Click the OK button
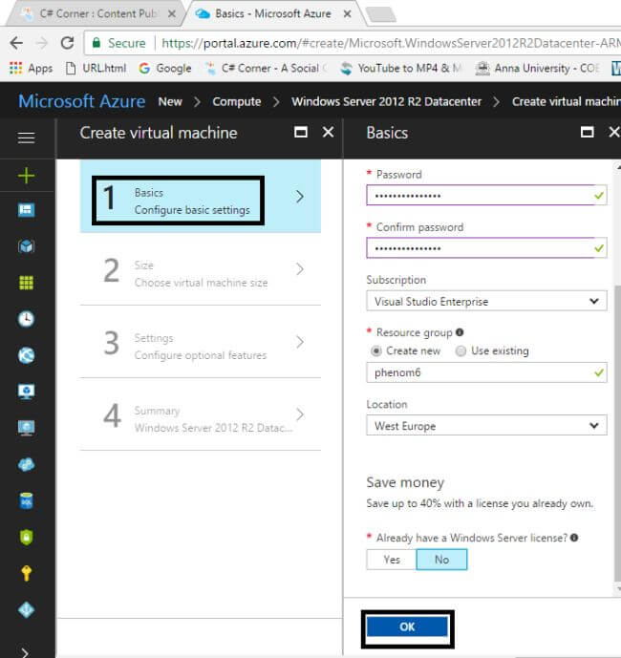The image size is (621, 658). pyautogui.click(x=407, y=626)
